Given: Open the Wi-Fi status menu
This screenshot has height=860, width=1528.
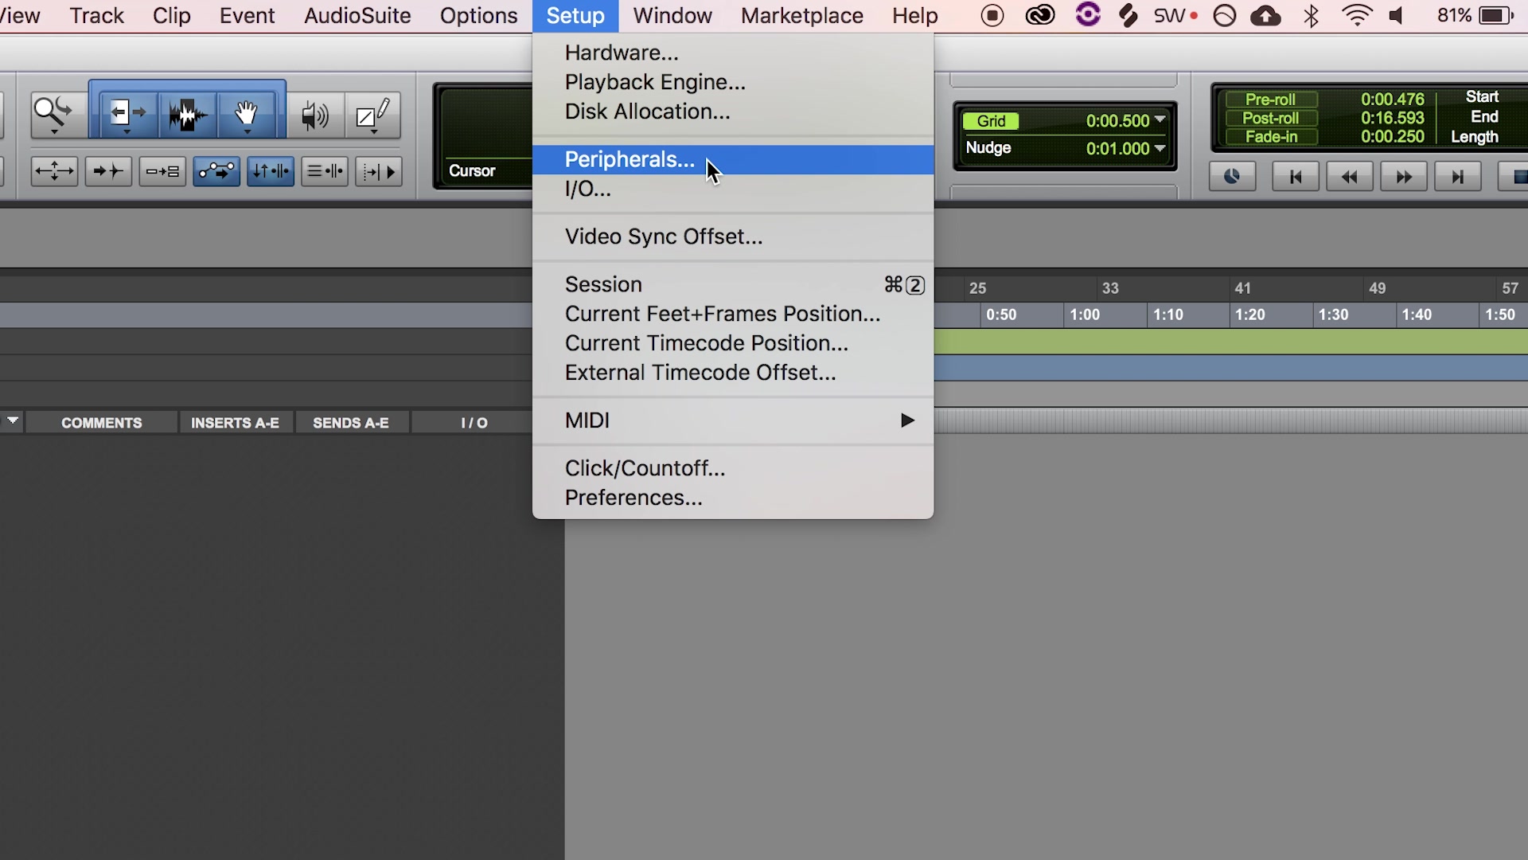Looking at the screenshot, I should coord(1357,16).
